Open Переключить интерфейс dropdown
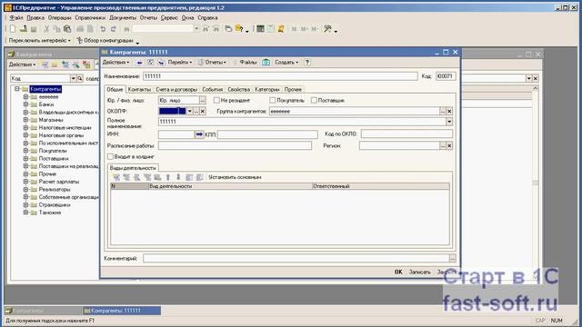The width and height of the screenshot is (582, 327). point(39,40)
